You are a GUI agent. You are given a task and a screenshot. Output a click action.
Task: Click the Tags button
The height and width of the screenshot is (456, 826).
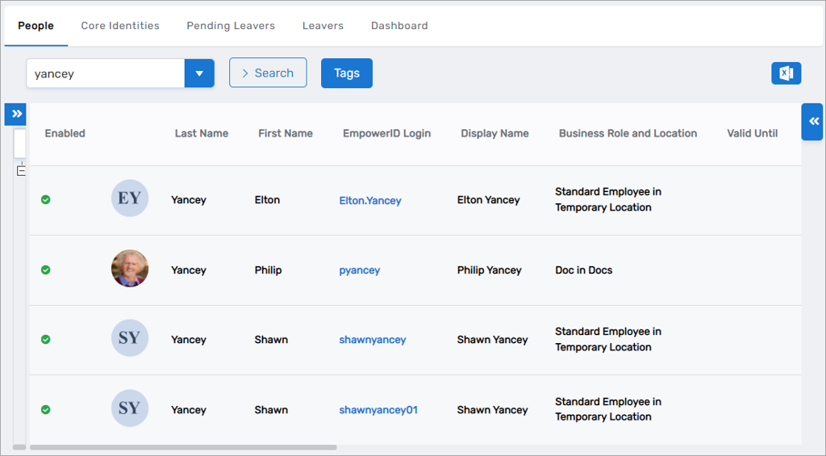click(347, 73)
